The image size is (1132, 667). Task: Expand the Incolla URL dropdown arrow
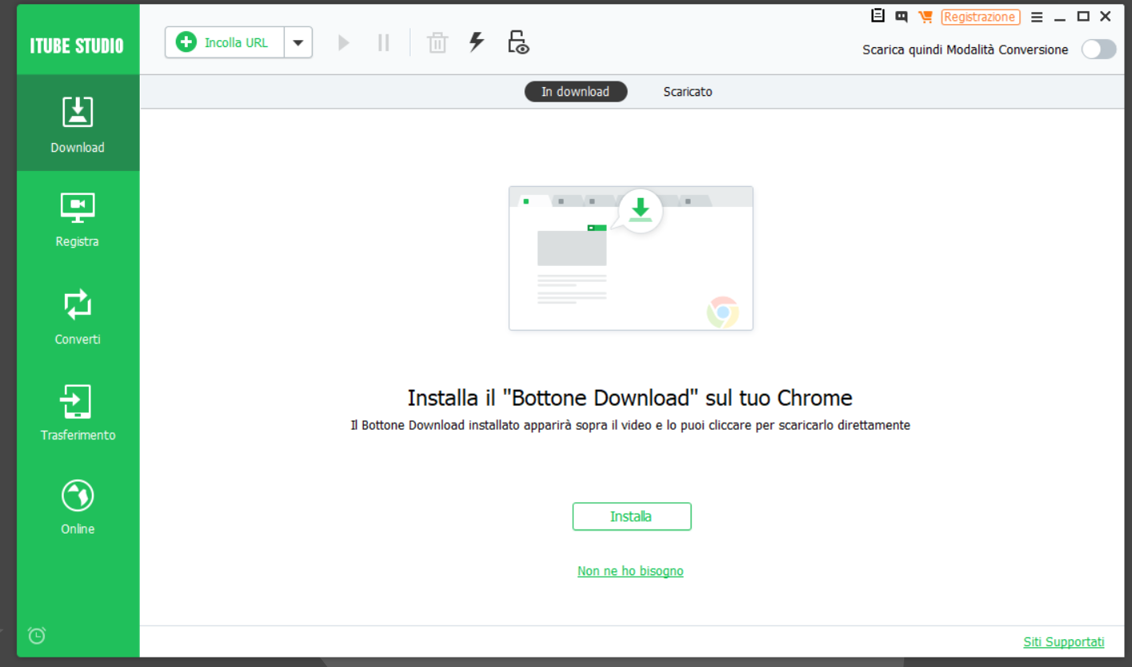click(x=298, y=42)
